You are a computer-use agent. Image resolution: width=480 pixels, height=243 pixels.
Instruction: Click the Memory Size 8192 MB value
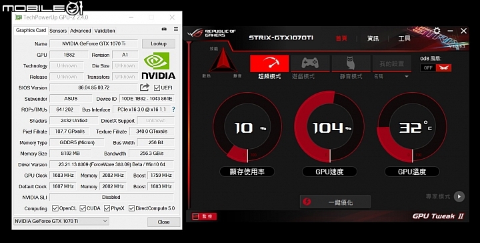pos(70,154)
